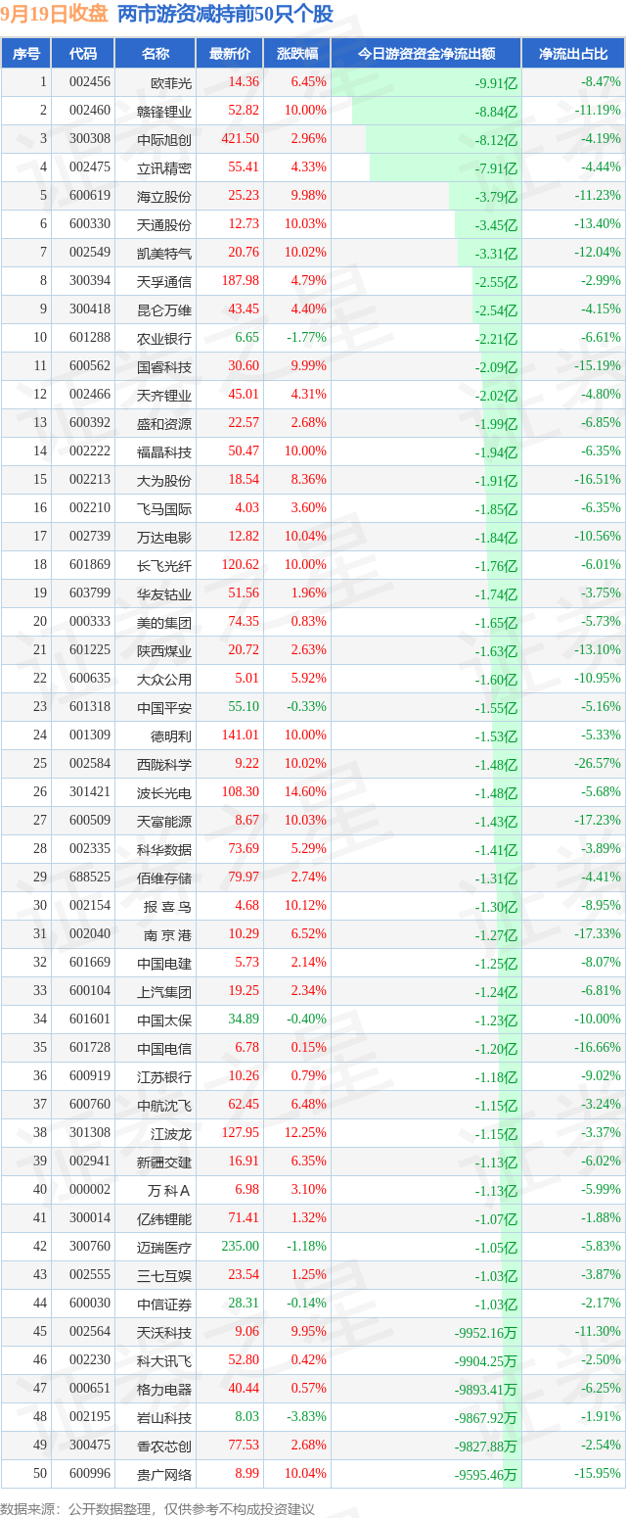Click the 今日游资资金净流出额 column header
Screen dimensions: 626x1518
coord(426,54)
